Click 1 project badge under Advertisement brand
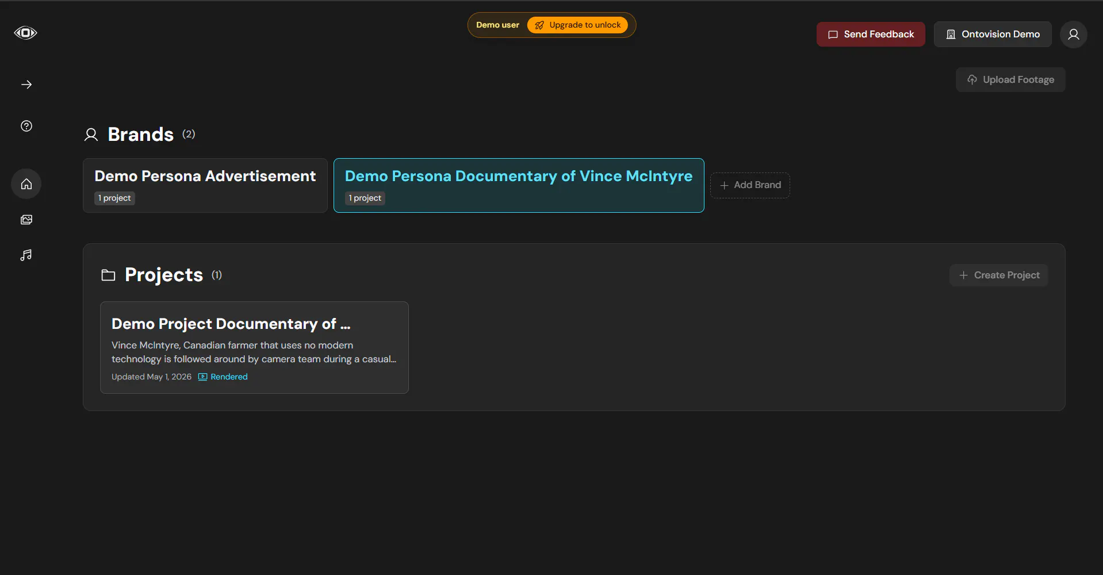Image resolution: width=1103 pixels, height=575 pixels. point(114,198)
